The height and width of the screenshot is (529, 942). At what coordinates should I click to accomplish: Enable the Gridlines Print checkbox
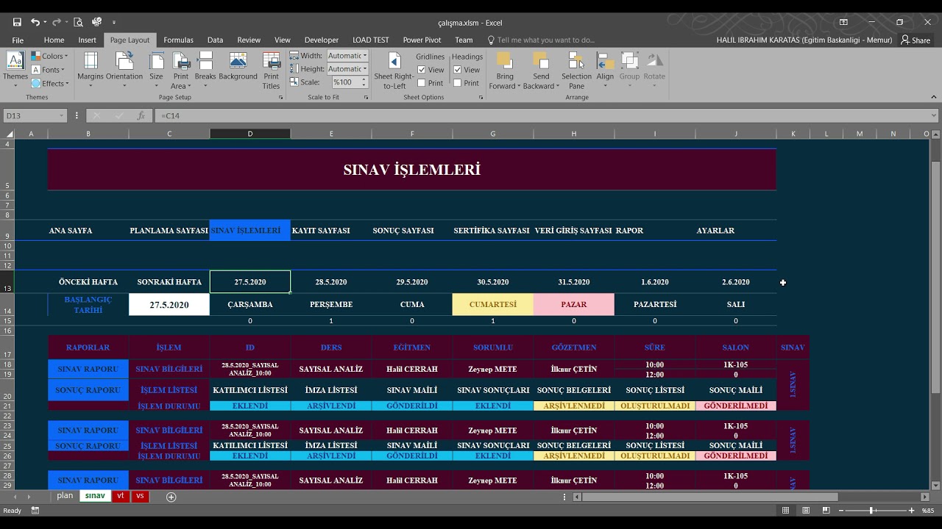(x=422, y=83)
